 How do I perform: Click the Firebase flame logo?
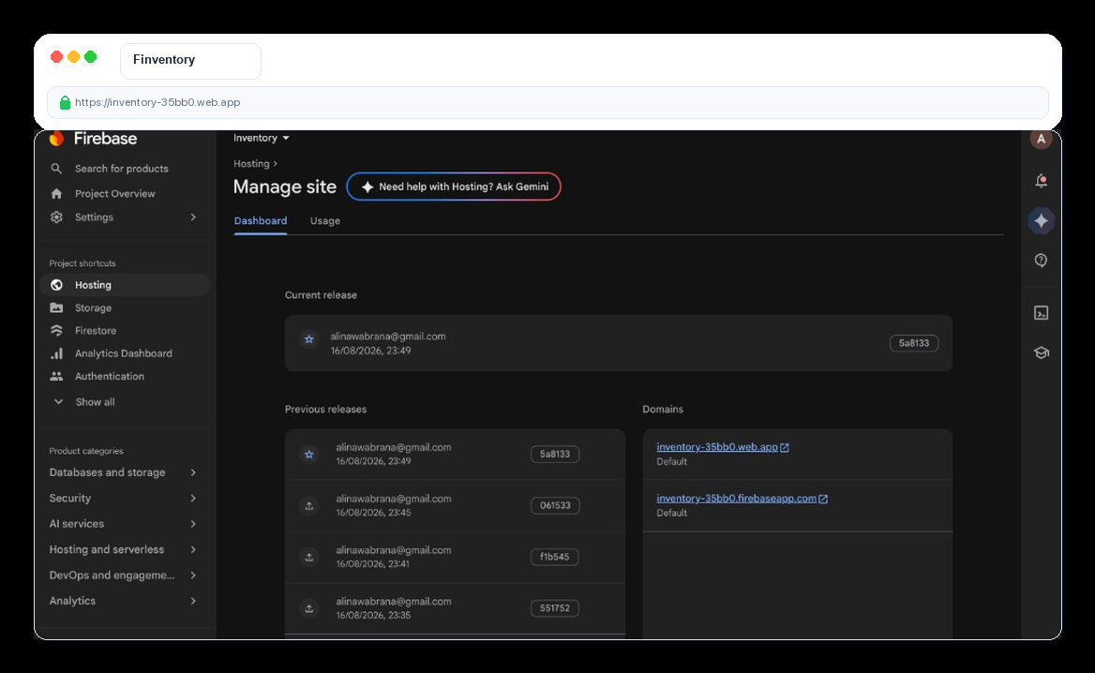(56, 138)
